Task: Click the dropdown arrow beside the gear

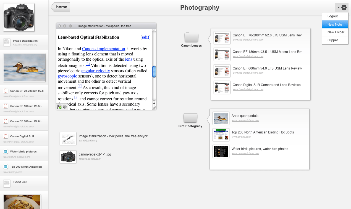Action: pyautogui.click(x=338, y=7)
